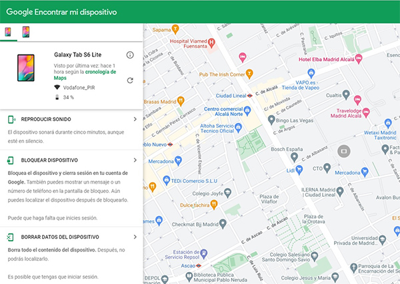Viewport: 400px width, 284px height.
Task: Click the Bosch España pin
Action: coord(294,157)
